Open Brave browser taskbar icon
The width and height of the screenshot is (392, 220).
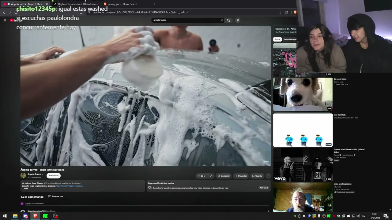(35, 216)
